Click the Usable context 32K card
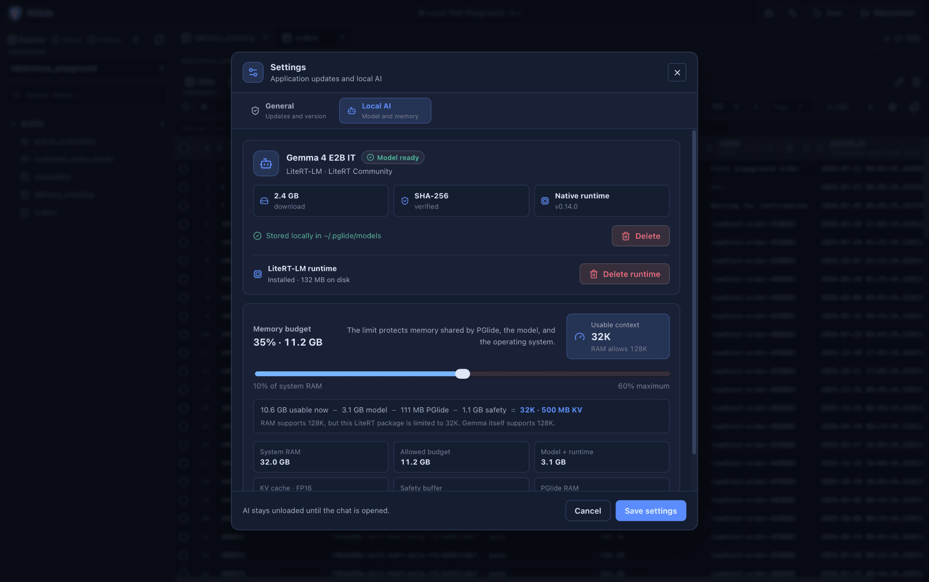 (x=618, y=337)
